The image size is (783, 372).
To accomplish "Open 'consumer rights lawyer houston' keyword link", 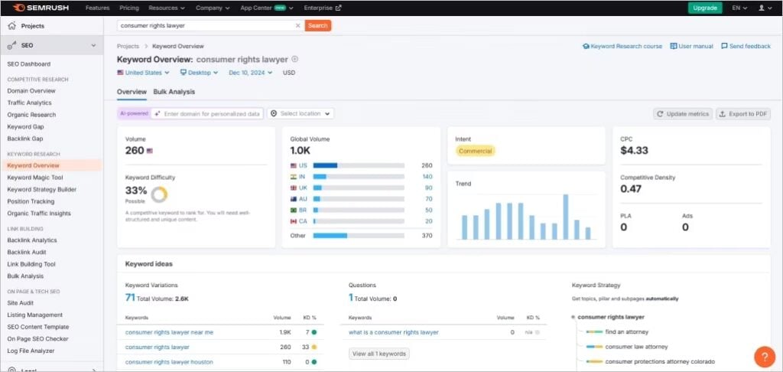I will [169, 362].
